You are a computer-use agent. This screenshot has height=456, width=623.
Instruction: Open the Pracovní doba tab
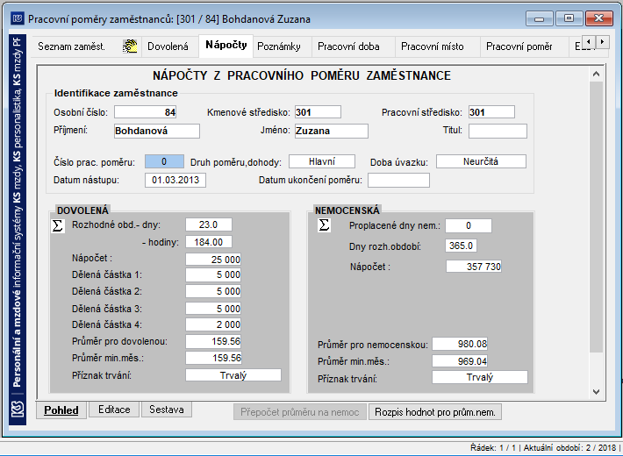(x=348, y=46)
